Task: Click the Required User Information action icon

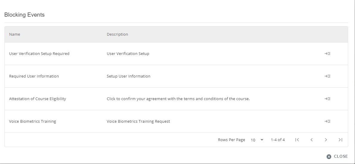Action: [327, 76]
